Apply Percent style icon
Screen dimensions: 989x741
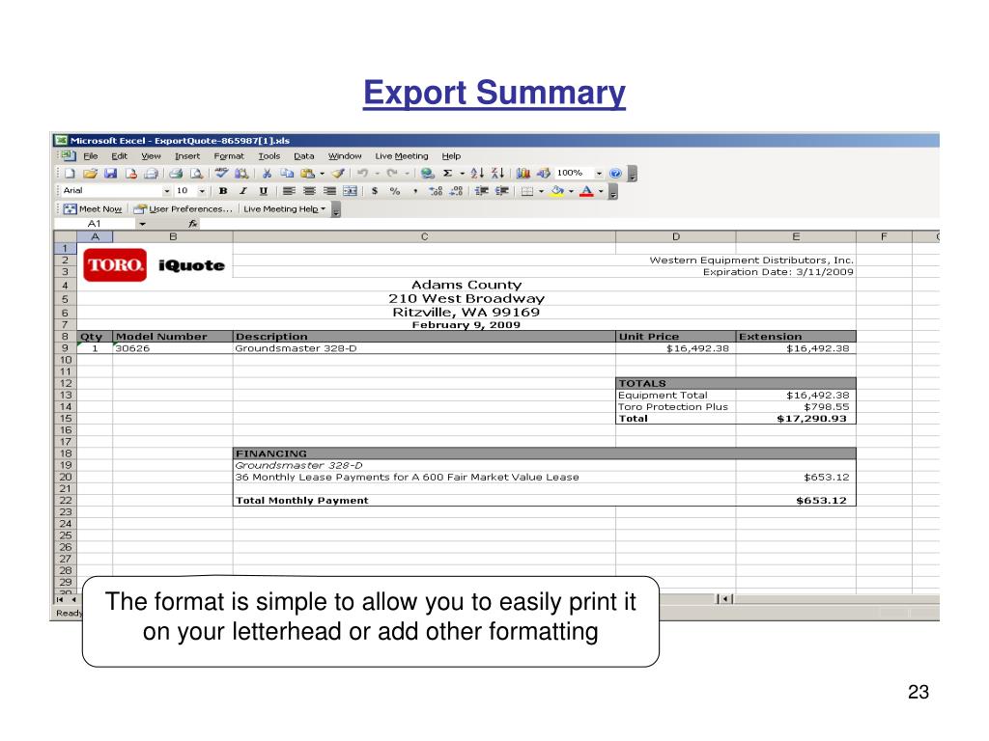point(395,191)
